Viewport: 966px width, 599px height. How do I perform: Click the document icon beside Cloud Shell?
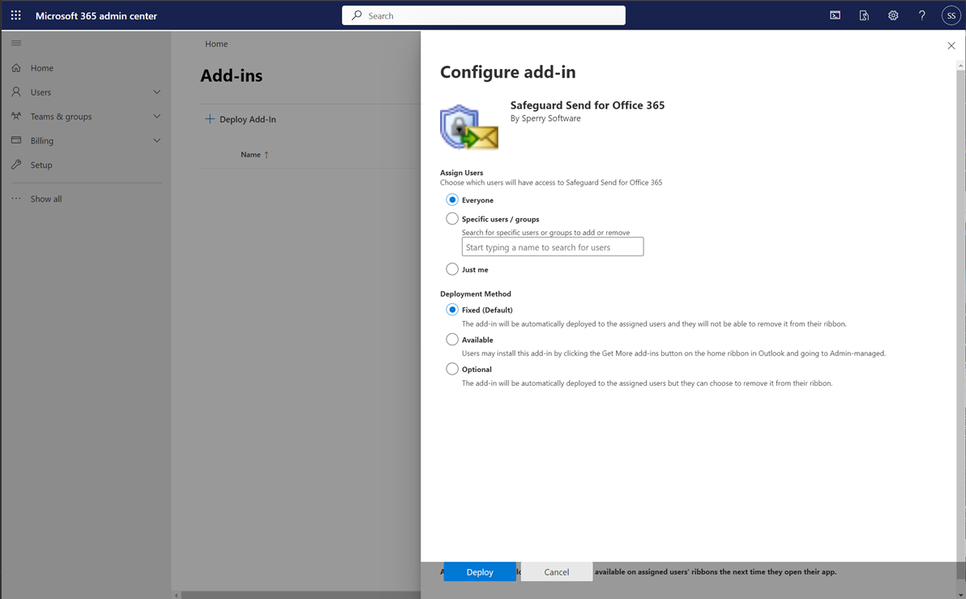click(x=864, y=15)
